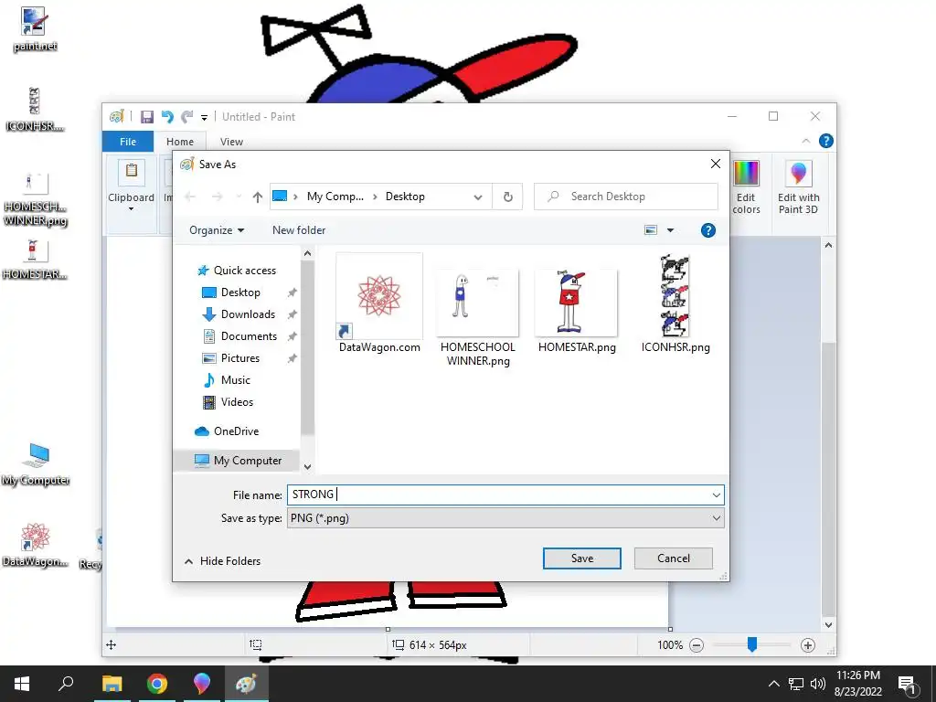Open Paint 3D from the taskbar

(x=202, y=684)
